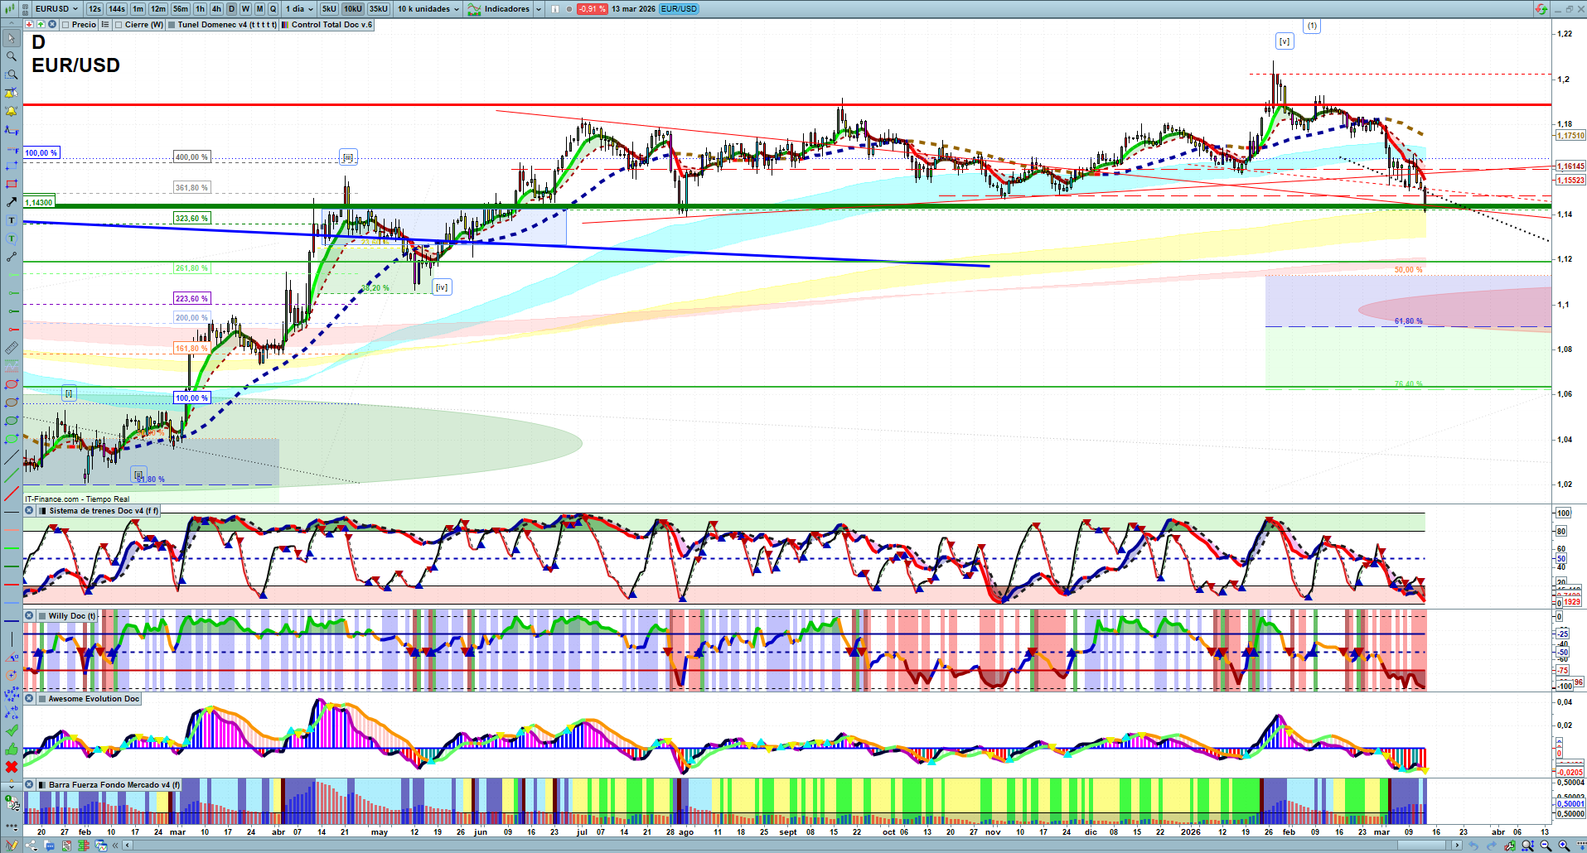Click the red X delete icon
This screenshot has height=853, width=1587.
coord(12,767)
